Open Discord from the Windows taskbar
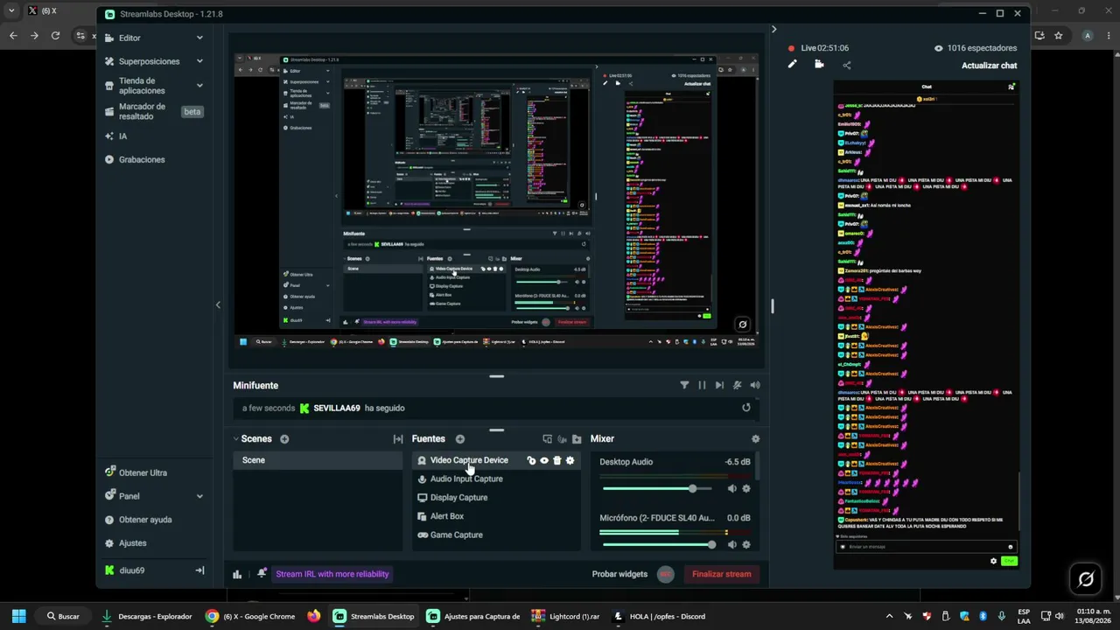 (661, 616)
